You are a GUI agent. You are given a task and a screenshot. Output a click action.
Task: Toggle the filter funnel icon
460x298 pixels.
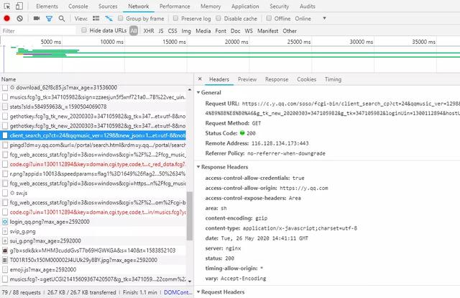[49, 18]
